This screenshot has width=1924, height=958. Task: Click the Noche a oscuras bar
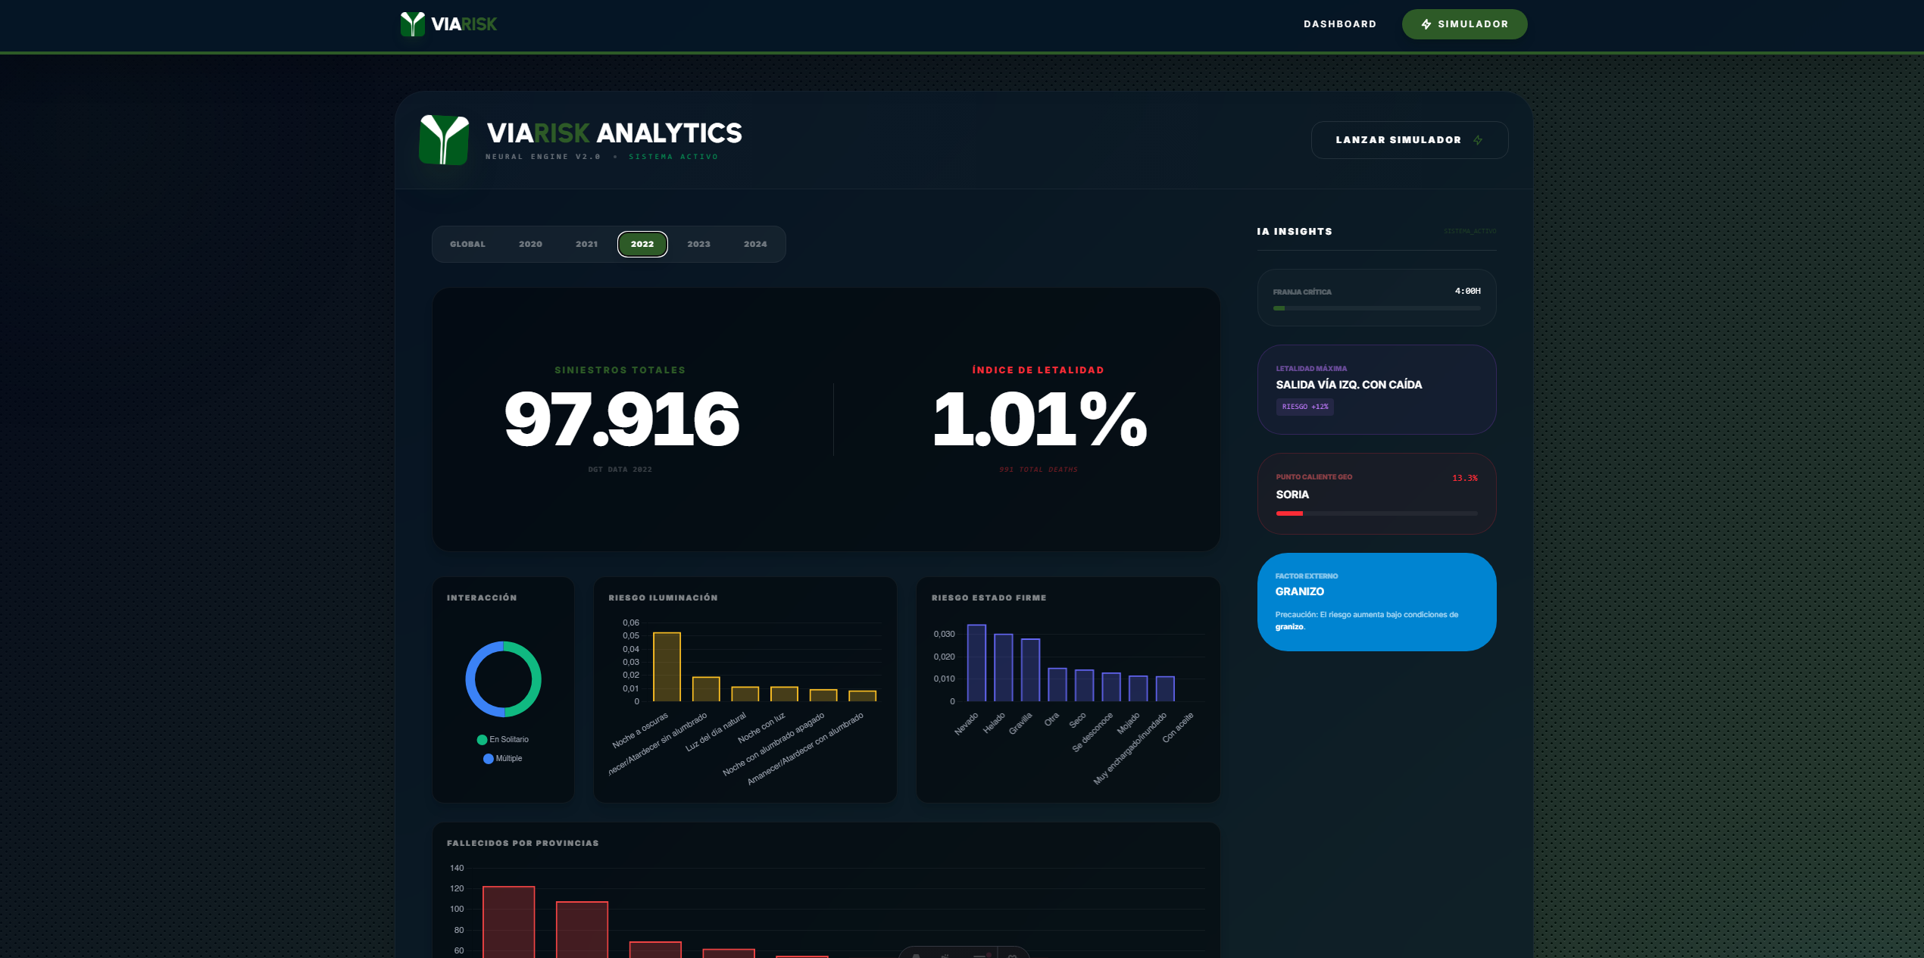tap(667, 666)
